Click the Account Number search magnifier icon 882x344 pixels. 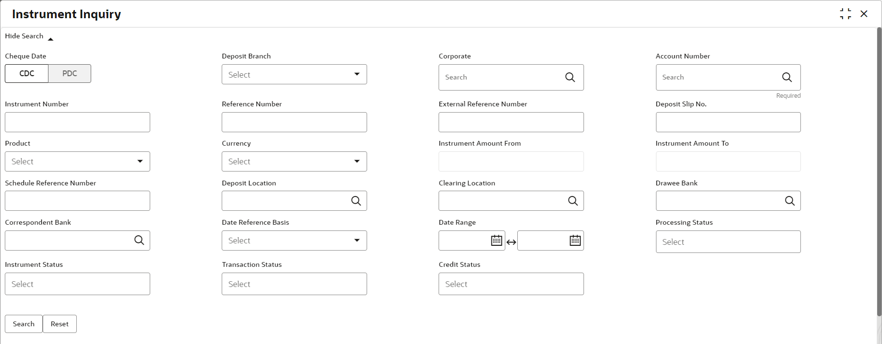(x=787, y=77)
